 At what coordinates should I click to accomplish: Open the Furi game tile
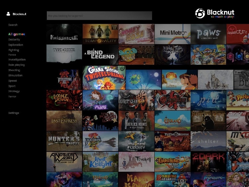click(x=100, y=100)
